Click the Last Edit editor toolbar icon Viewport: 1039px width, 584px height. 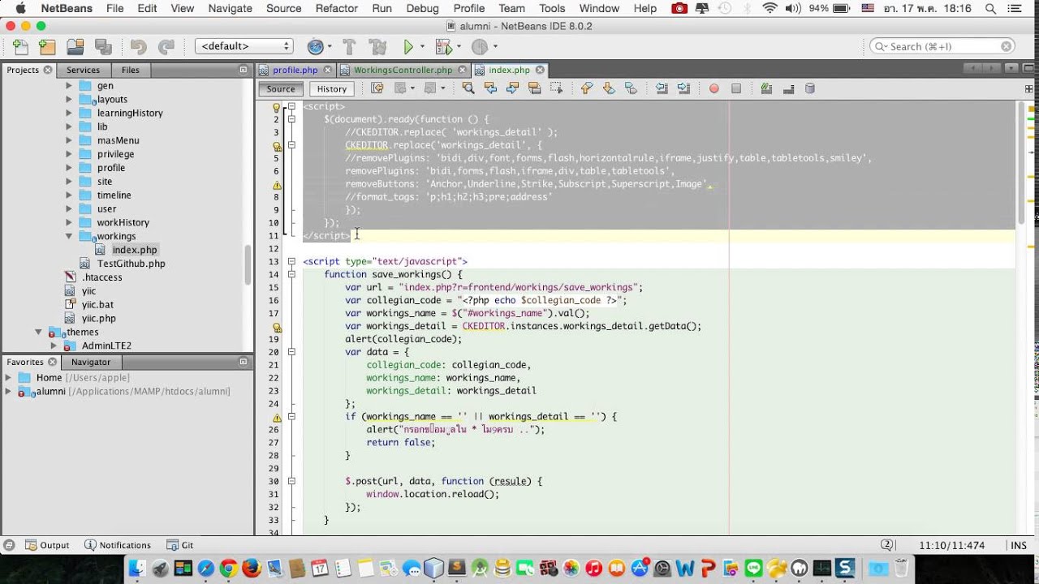pos(377,88)
